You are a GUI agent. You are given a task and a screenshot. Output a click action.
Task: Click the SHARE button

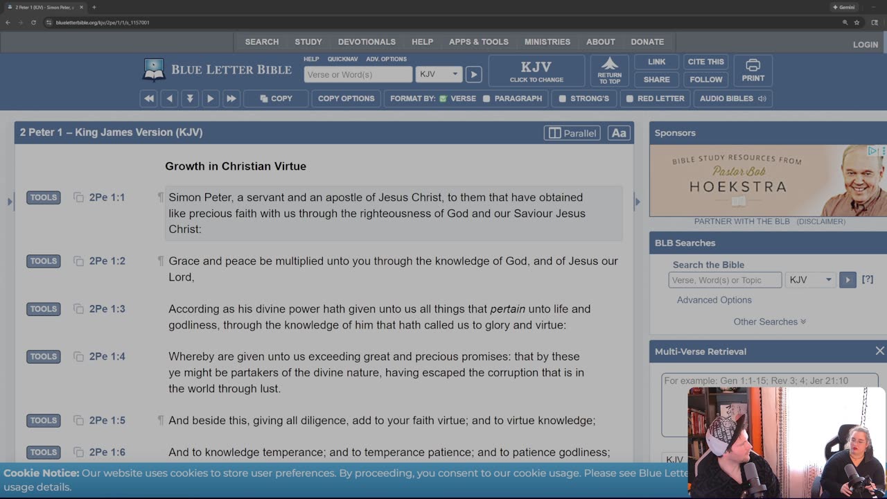click(656, 80)
